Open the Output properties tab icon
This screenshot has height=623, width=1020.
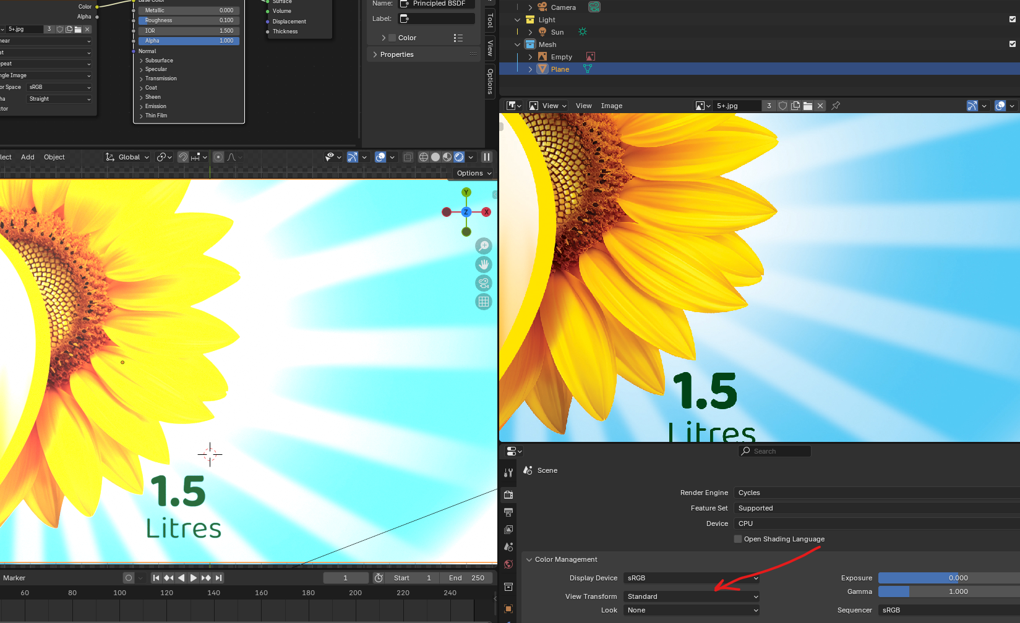508,512
